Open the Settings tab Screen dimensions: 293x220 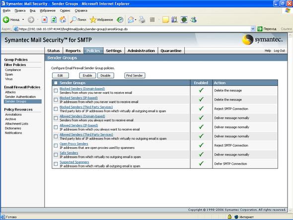click(114, 51)
